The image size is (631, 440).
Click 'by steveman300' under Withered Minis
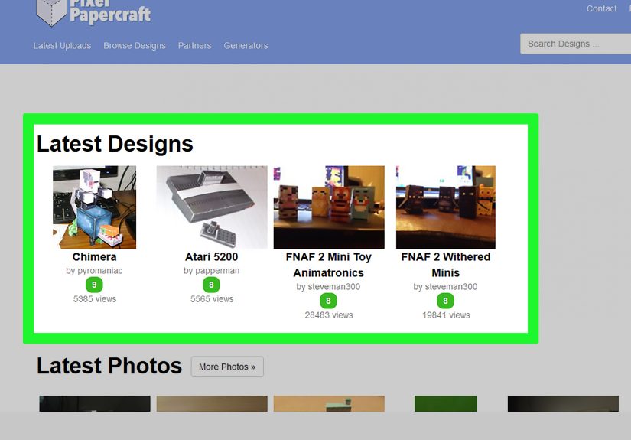coord(445,287)
